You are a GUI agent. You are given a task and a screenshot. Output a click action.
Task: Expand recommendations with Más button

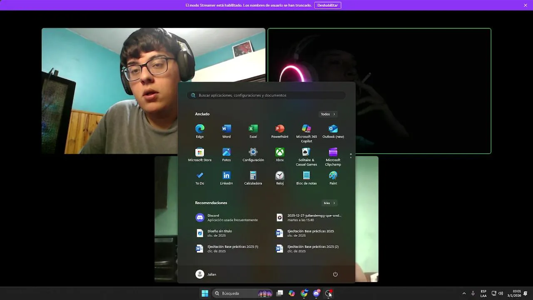(x=329, y=203)
